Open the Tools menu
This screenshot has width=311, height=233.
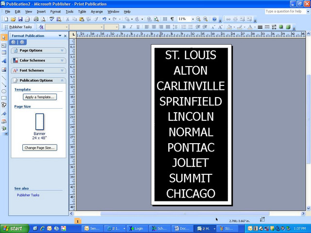coord(69,12)
